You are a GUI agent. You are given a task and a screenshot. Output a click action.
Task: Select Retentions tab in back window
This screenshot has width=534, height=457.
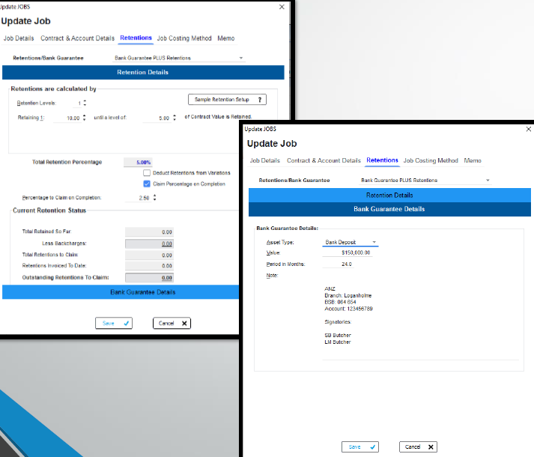pyautogui.click(x=136, y=37)
